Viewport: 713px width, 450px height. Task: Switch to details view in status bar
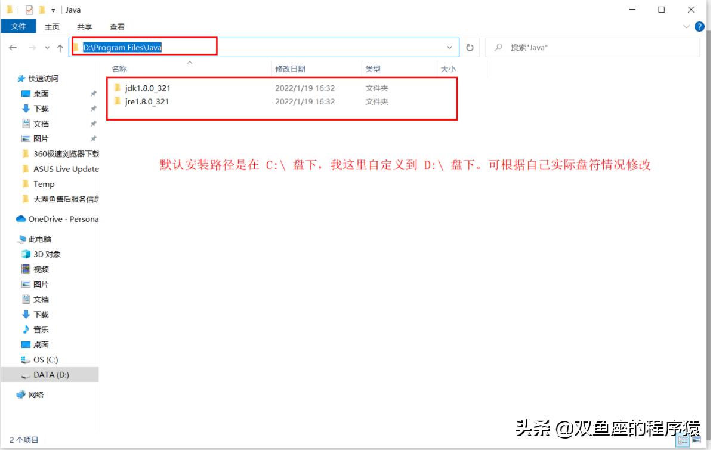(682, 440)
